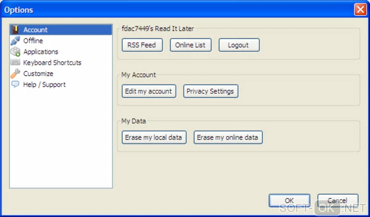This screenshot has height=217, width=370.
Task: Click Erase my online data
Action: (x=228, y=137)
